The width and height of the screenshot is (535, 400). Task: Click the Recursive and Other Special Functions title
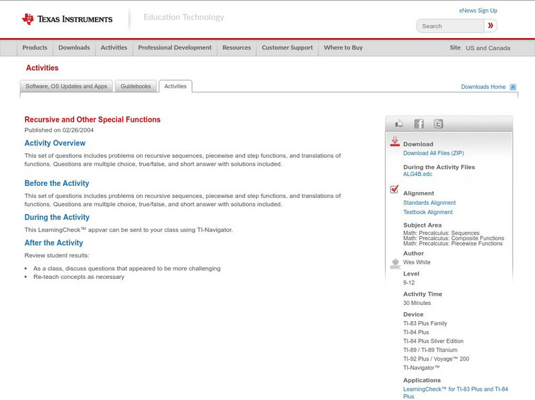pos(92,120)
